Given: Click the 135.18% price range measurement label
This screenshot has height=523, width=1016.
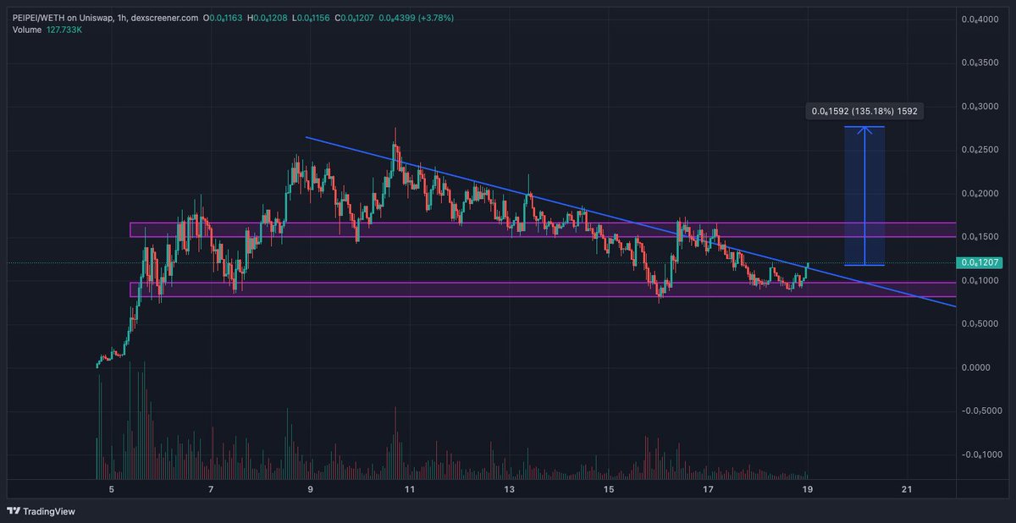Looking at the screenshot, I should 864,111.
